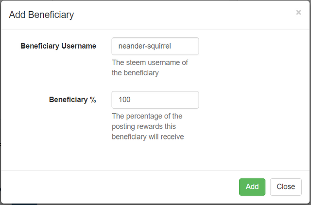This screenshot has width=311, height=205.
Task: Click the "100" value in the percentage field
Action: 125,100
